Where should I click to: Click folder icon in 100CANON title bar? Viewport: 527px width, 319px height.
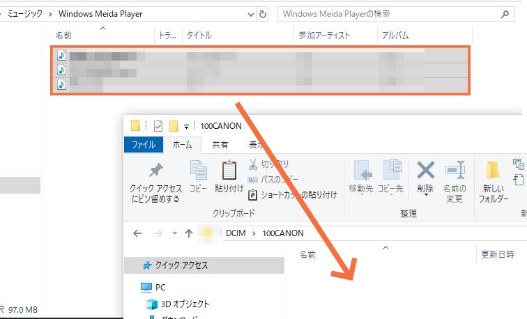click(x=135, y=125)
